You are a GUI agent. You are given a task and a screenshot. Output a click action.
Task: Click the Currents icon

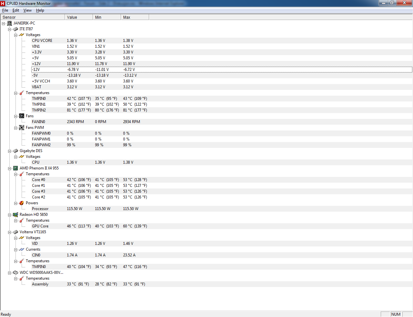coord(22,249)
